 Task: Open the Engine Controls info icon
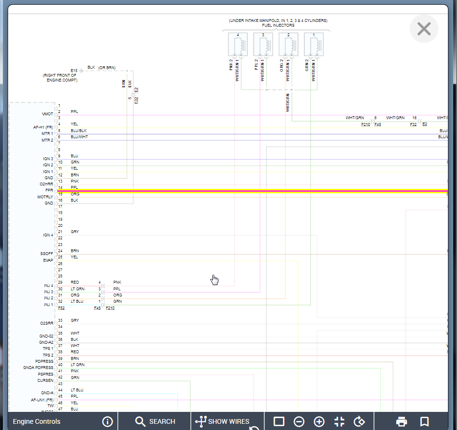point(107,421)
